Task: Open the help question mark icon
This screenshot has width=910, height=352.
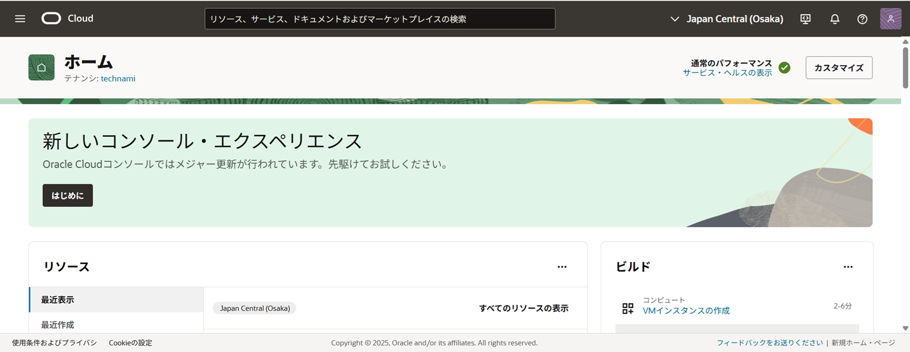Action: (862, 19)
